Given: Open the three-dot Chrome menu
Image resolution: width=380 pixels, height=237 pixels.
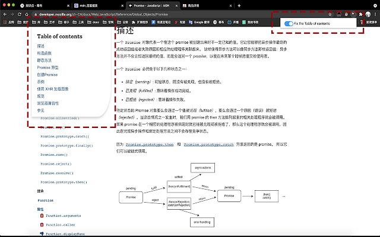Looking at the screenshot, I should pyautogui.click(x=375, y=14).
